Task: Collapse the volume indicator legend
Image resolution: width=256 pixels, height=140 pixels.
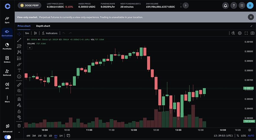Action: (x=30, y=48)
